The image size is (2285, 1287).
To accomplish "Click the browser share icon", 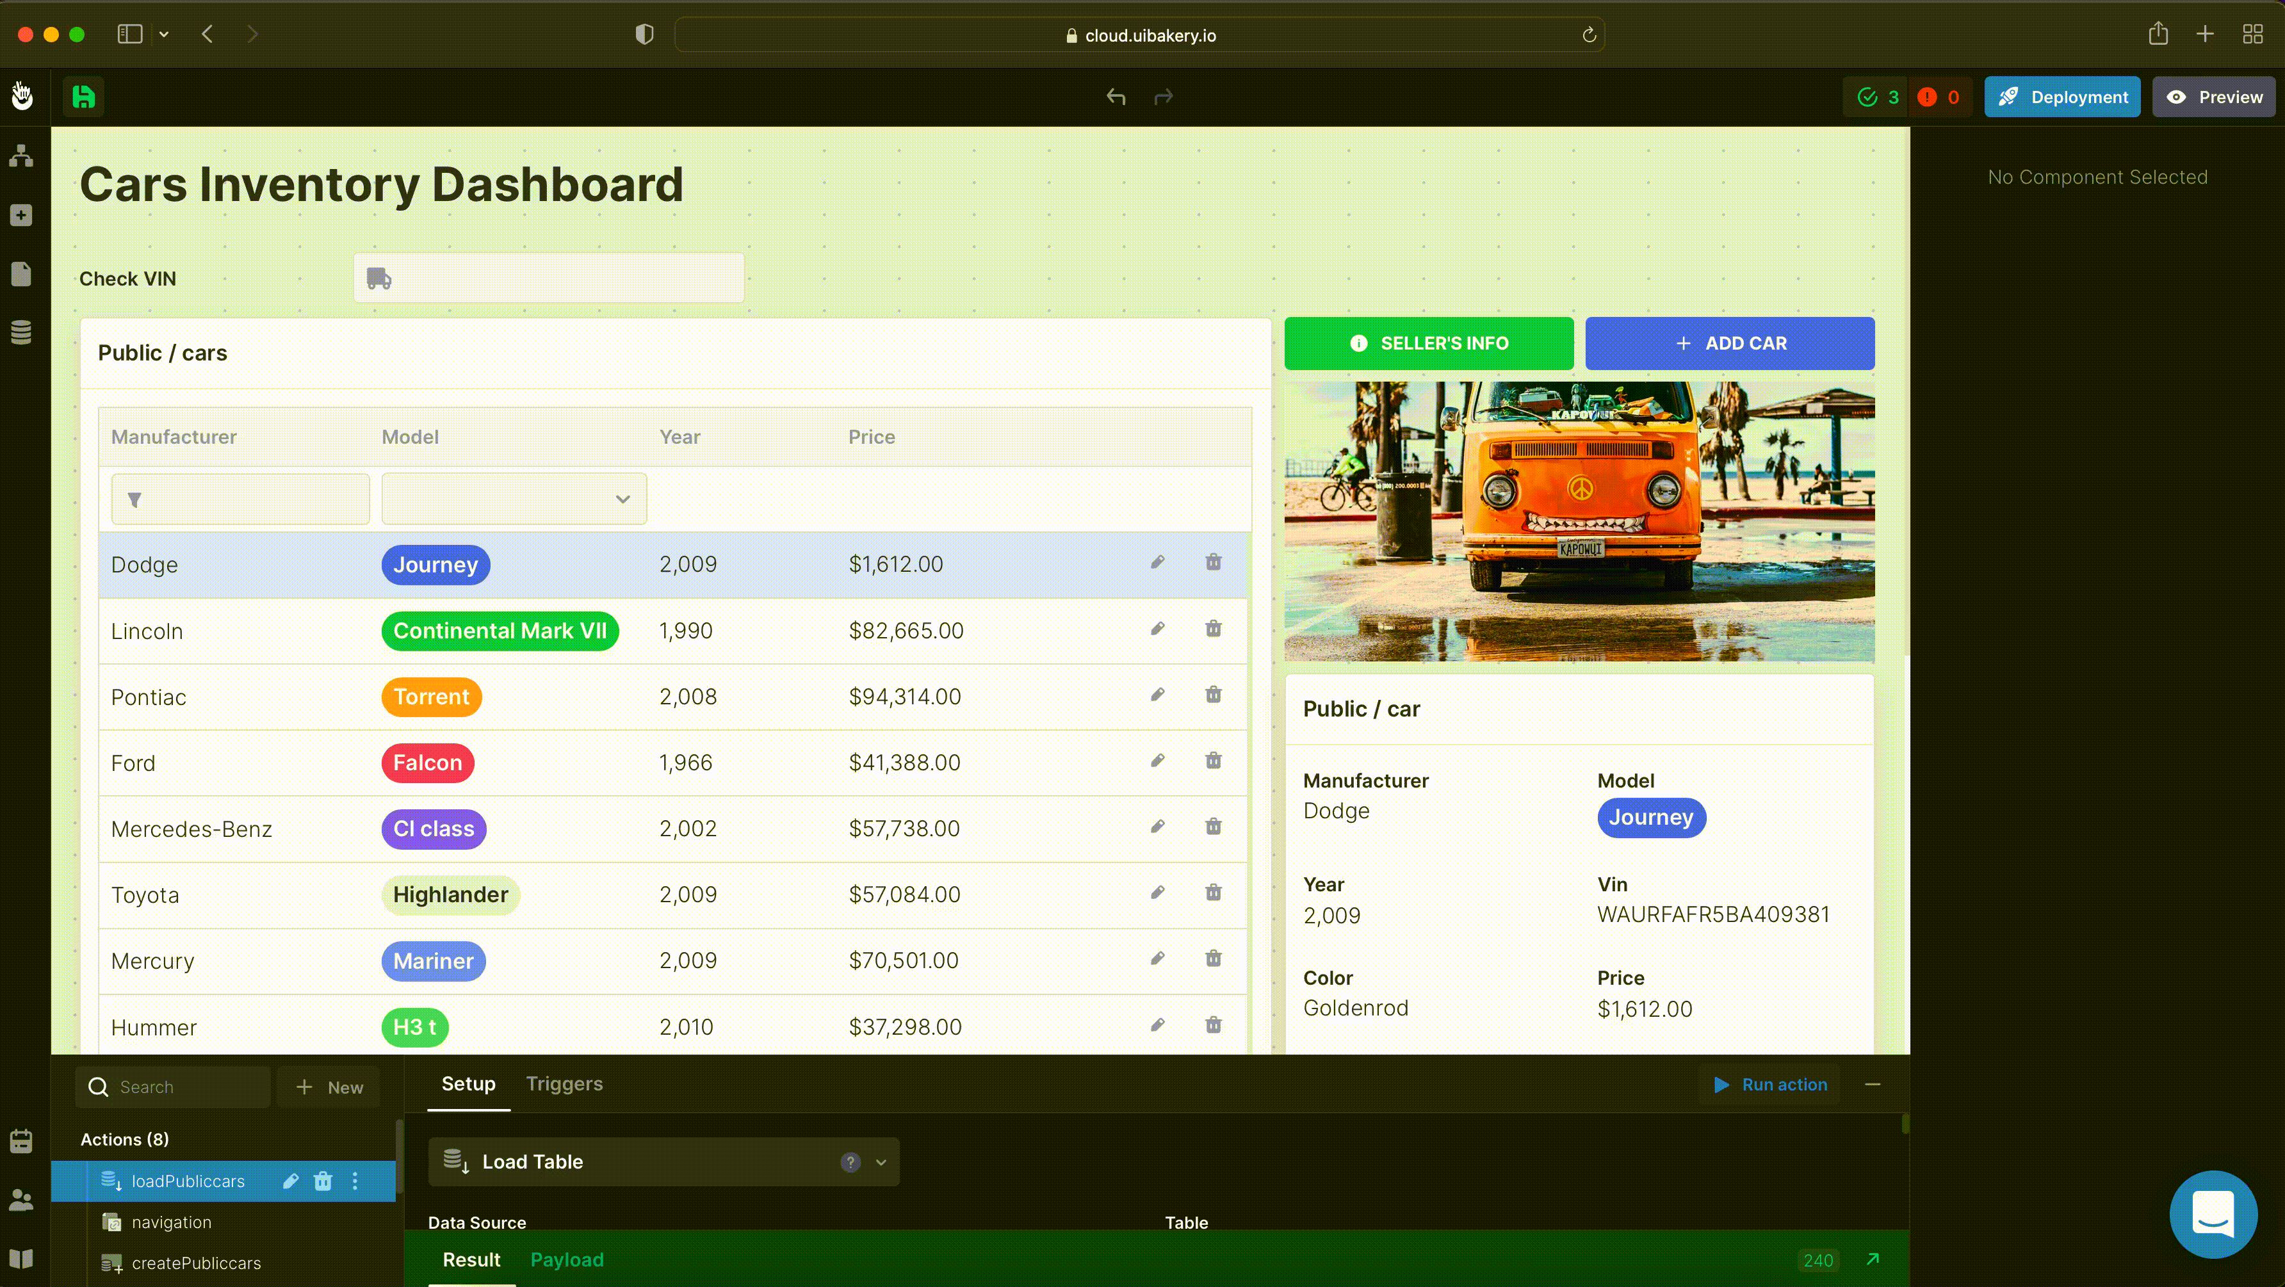I will [x=2158, y=34].
